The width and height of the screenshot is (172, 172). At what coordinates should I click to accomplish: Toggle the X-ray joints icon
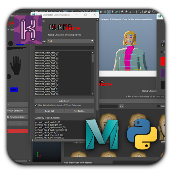pyautogui.click(x=153, y=12)
